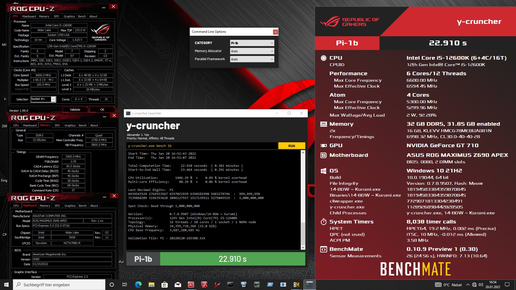Screen dimensions: 516x290
Task: Click the Intel Core i5 12600K name field
Action: tap(59, 26)
